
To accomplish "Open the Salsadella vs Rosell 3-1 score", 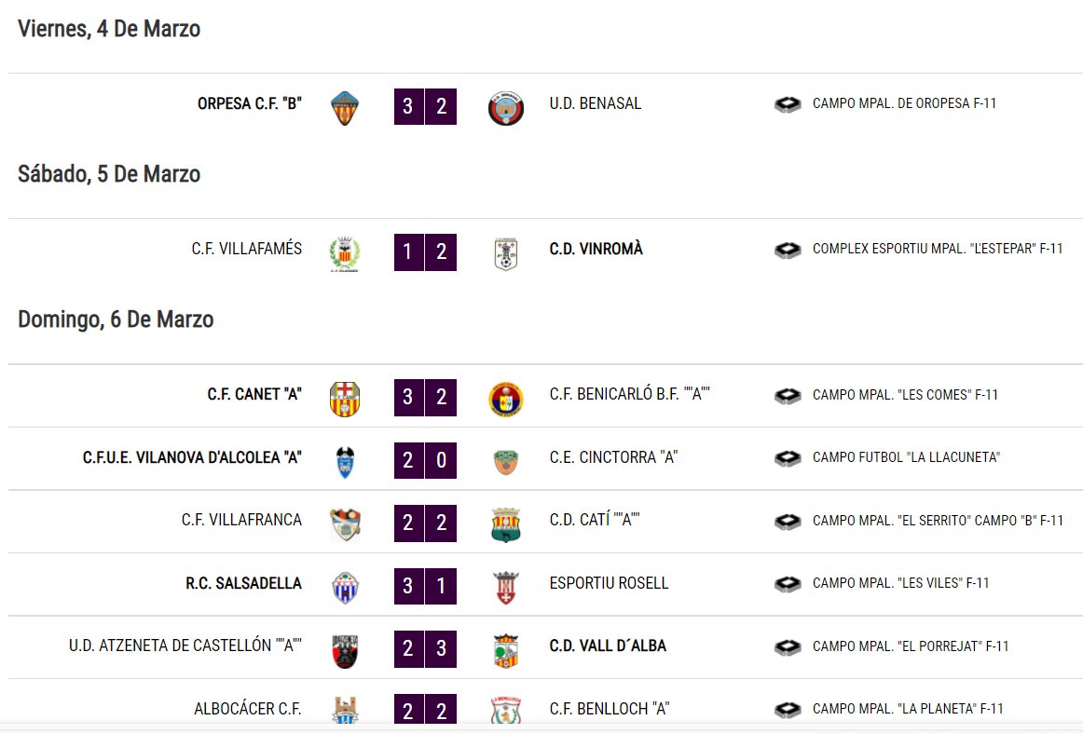I will [425, 586].
